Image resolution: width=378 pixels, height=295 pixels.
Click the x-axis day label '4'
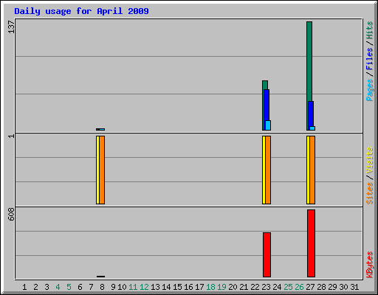pyautogui.click(x=58, y=287)
